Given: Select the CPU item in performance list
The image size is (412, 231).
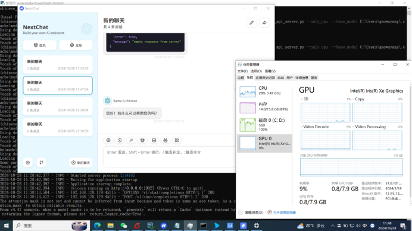Looking at the screenshot, I should (x=264, y=91).
